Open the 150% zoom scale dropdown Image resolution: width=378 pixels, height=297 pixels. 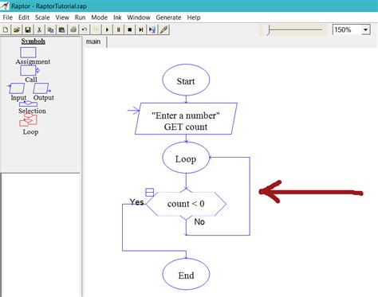click(x=366, y=29)
